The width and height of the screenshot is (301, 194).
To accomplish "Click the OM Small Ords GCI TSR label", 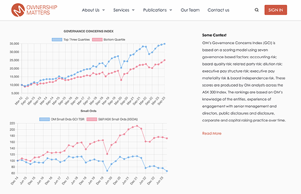I will (x=68, y=119).
